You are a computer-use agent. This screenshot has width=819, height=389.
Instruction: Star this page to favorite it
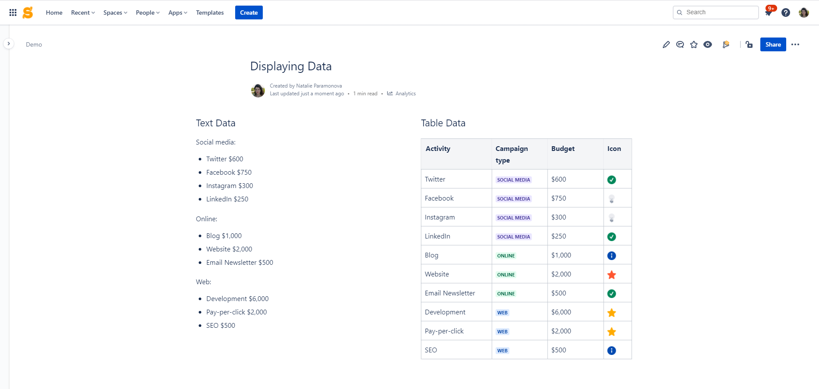694,44
